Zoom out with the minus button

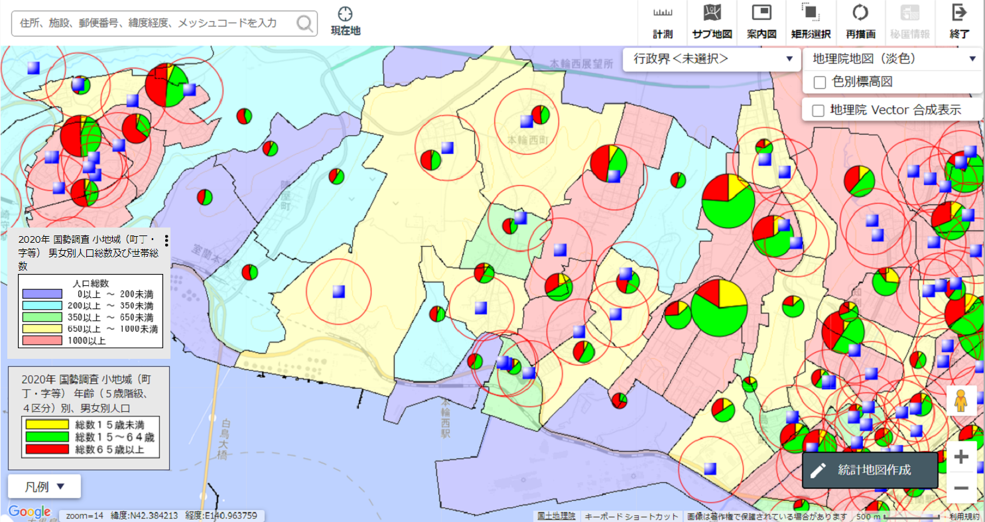961,489
